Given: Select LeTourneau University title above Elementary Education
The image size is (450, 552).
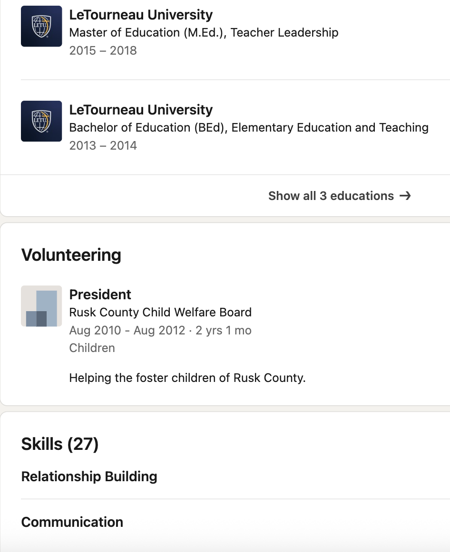Looking at the screenshot, I should click(141, 110).
